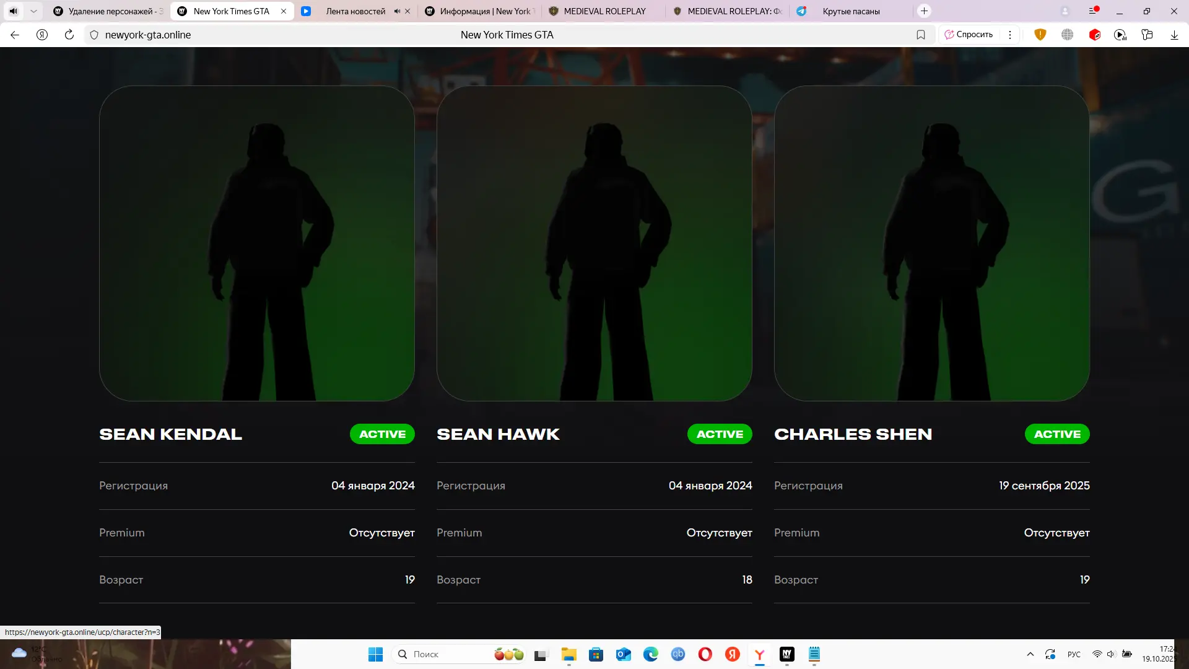Open the SEAN KENDAL character name
The image size is (1189, 669).
pyautogui.click(x=170, y=434)
